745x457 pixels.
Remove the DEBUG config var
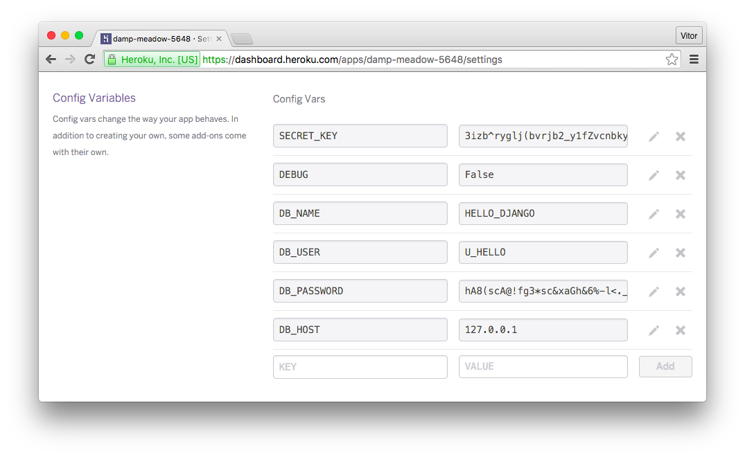click(x=681, y=175)
